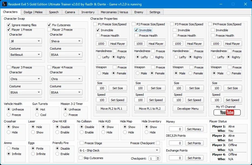
Task: Click P1 health value field showing 1000
Action: pos(101,44)
